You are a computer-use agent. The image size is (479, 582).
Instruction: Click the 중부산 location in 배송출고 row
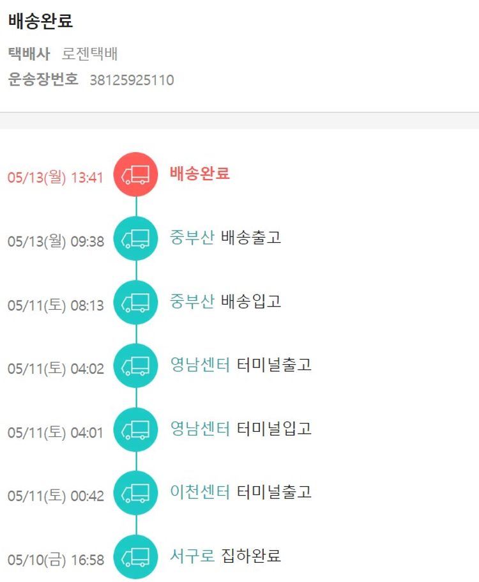point(192,238)
